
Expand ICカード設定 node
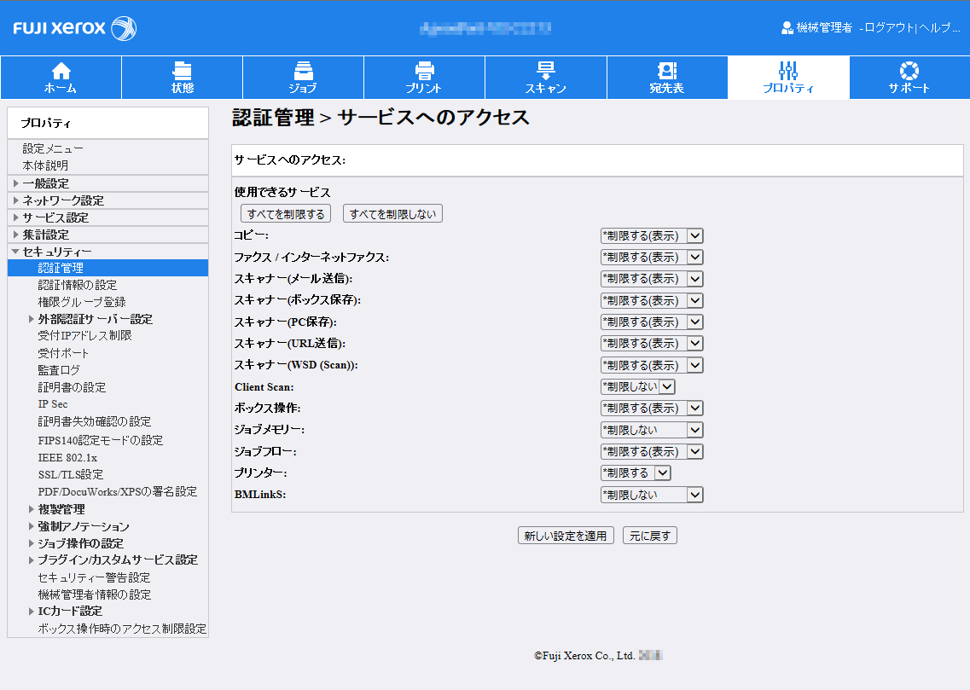click(x=32, y=612)
